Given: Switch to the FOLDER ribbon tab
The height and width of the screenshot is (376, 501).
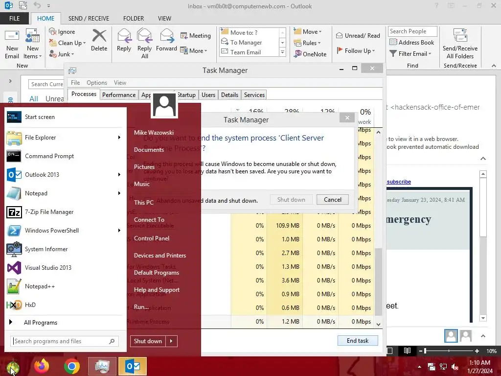Looking at the screenshot, I should coord(134,18).
